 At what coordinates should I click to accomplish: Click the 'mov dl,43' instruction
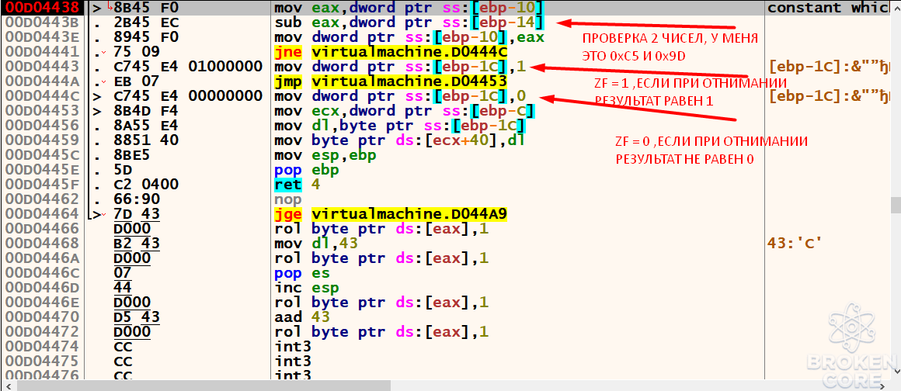[317, 244]
